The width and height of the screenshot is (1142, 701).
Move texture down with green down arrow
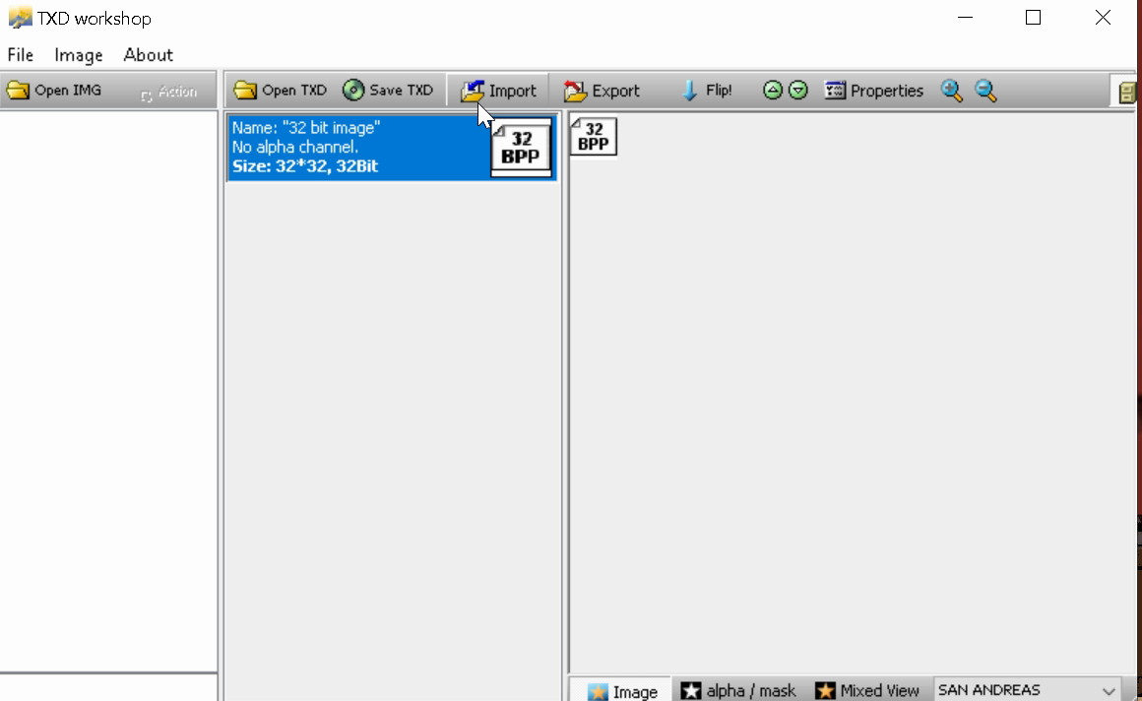pyautogui.click(x=798, y=91)
